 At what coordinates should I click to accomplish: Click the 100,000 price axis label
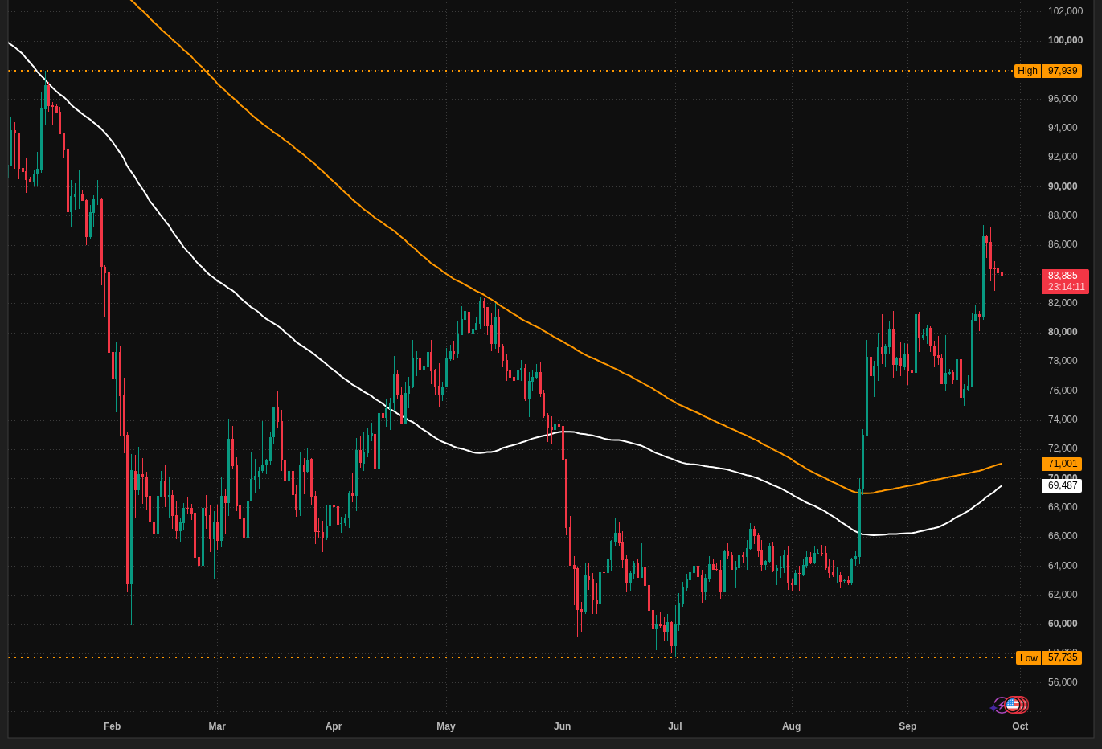click(1065, 40)
